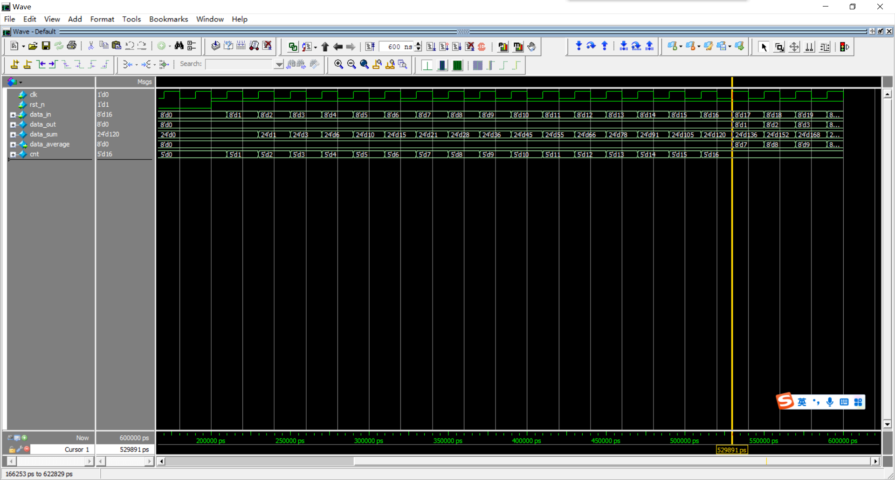Click the run length 600 ns field

396,47
